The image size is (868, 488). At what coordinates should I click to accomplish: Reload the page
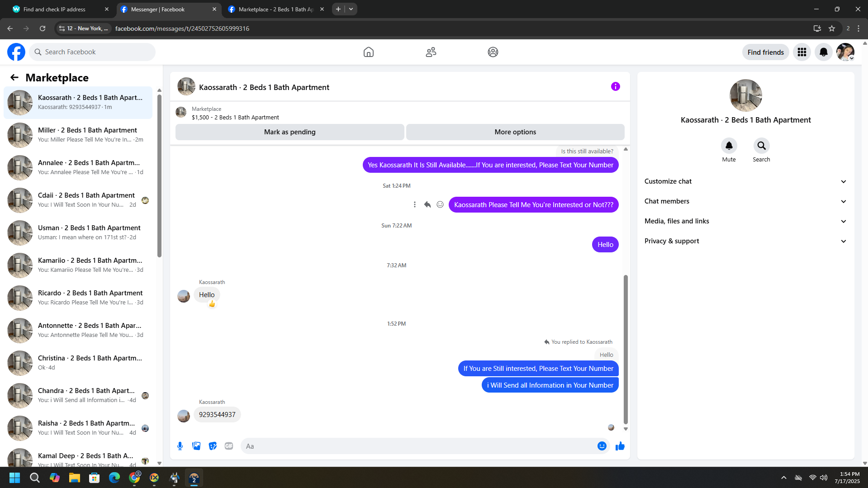pos(43,28)
